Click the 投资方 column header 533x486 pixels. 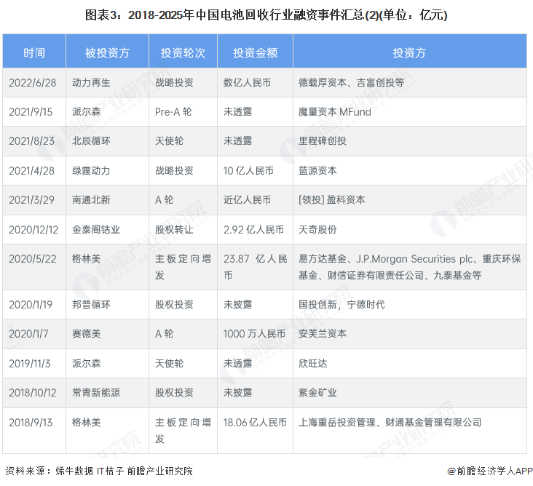(410, 51)
